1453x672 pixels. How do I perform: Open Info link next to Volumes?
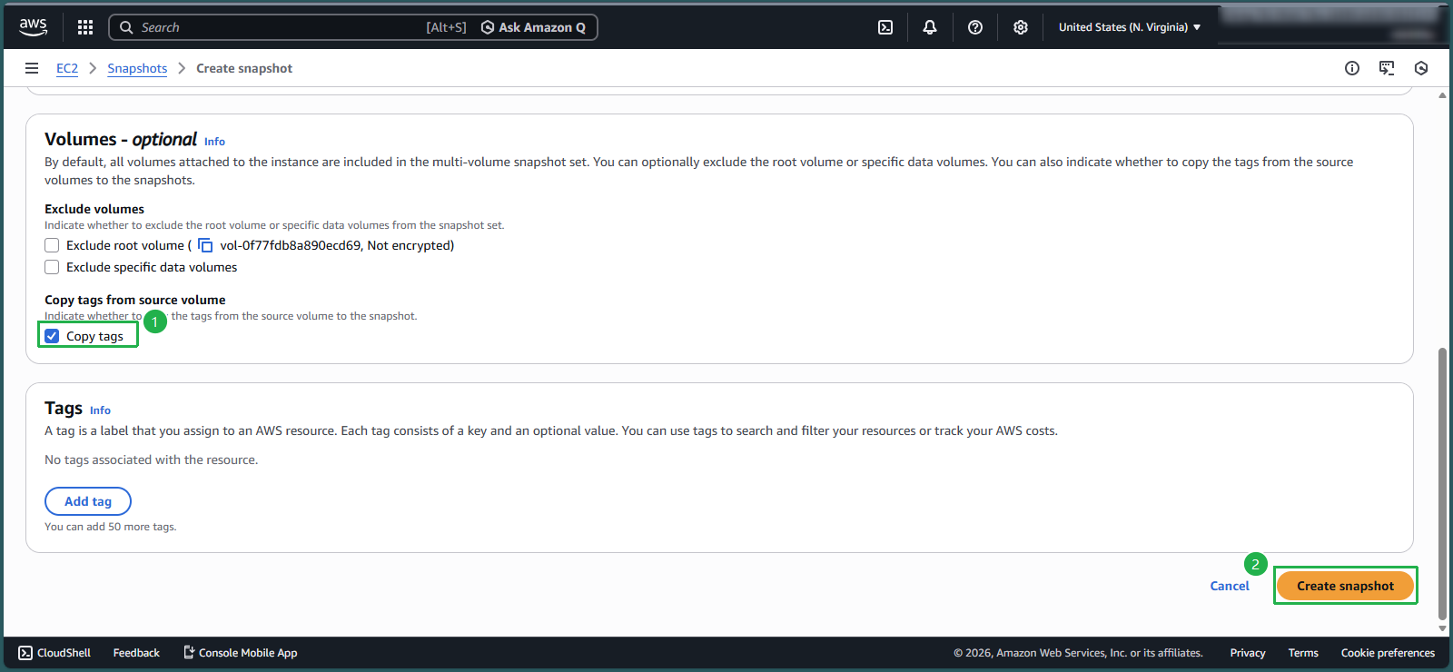pyautogui.click(x=214, y=142)
